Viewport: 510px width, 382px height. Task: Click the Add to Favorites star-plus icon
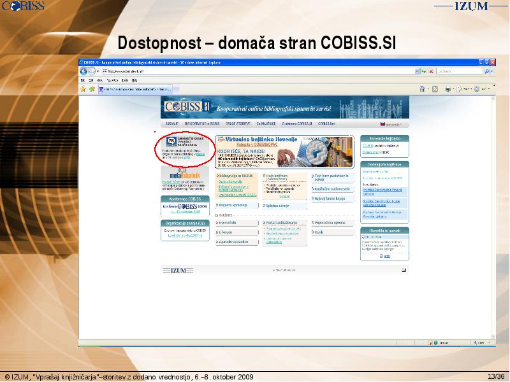click(x=92, y=88)
